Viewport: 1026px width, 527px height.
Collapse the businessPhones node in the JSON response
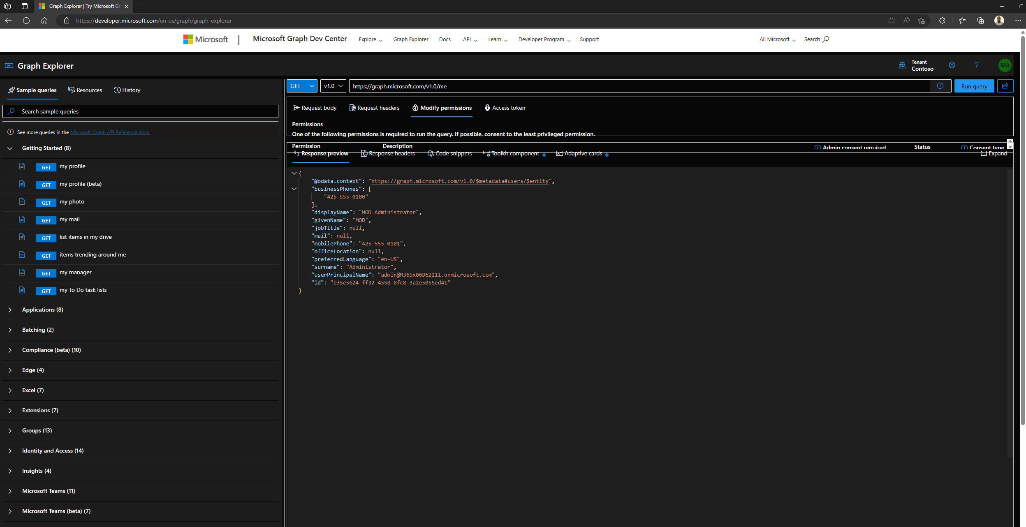pyautogui.click(x=294, y=189)
